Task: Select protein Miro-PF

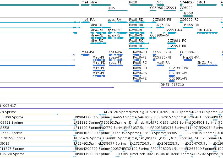Action: coord(99,57)
